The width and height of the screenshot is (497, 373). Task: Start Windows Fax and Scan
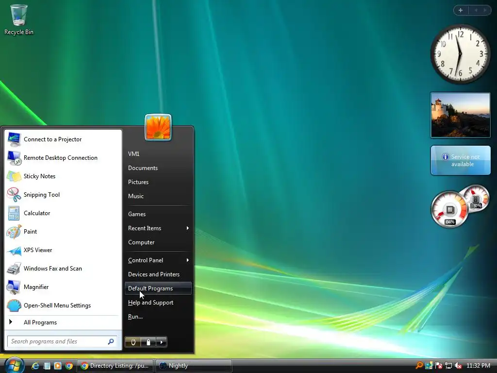click(x=63, y=269)
